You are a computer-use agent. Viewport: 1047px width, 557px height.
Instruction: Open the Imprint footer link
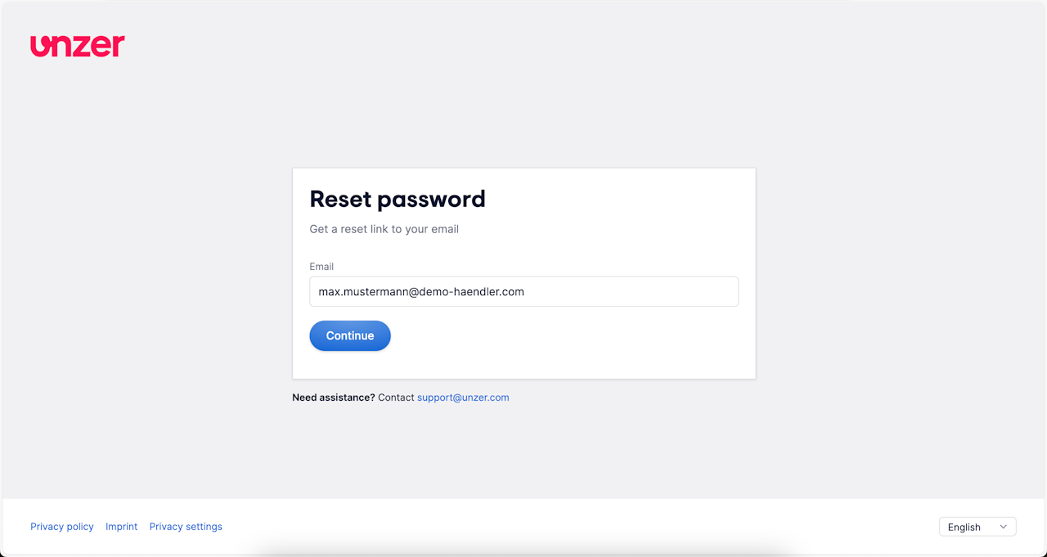pyautogui.click(x=121, y=527)
